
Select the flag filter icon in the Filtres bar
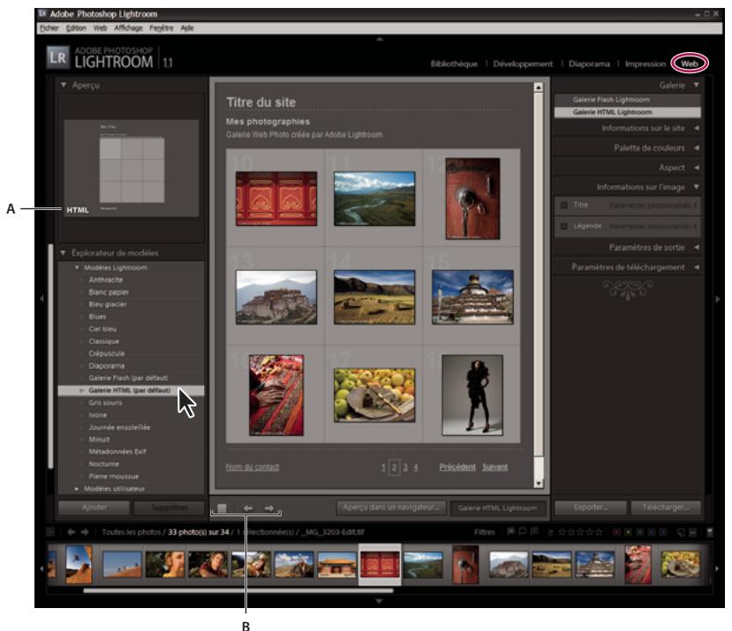tap(512, 532)
